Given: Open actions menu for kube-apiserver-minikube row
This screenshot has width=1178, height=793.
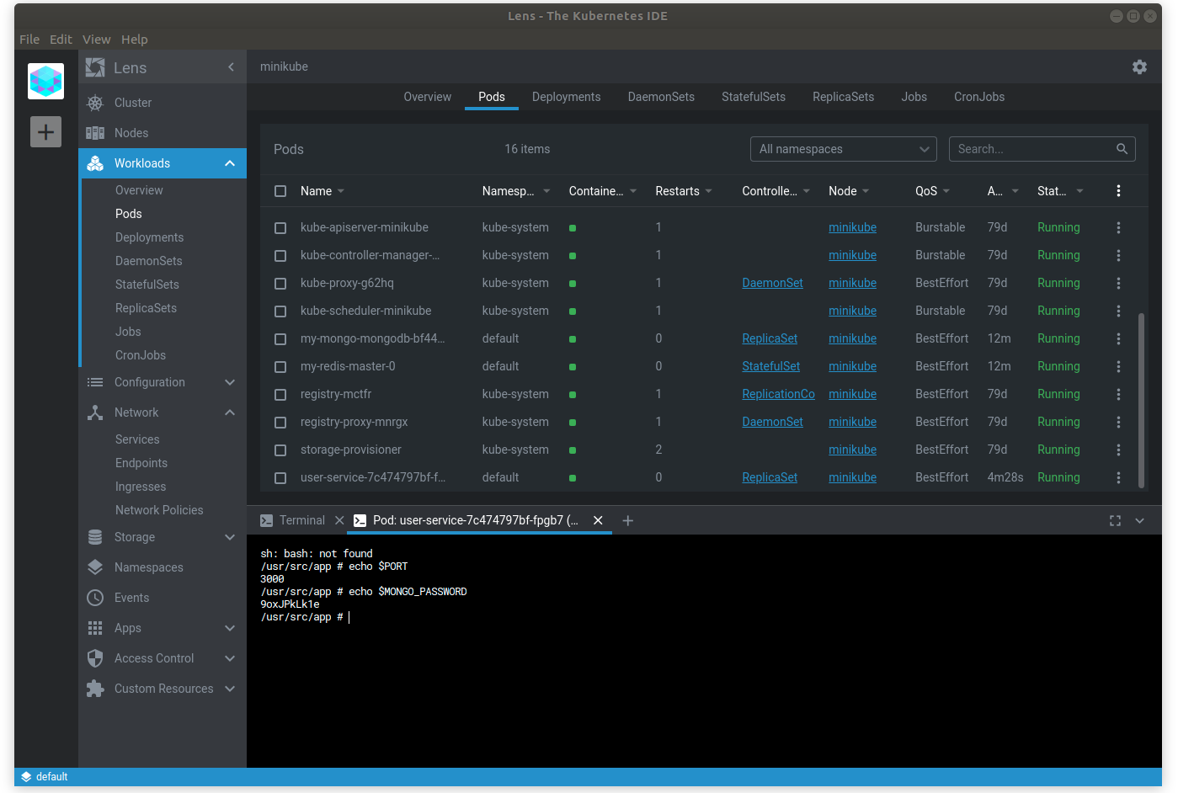Looking at the screenshot, I should (1118, 227).
